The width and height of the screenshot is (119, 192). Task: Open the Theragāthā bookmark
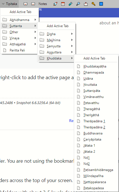(96, 109)
